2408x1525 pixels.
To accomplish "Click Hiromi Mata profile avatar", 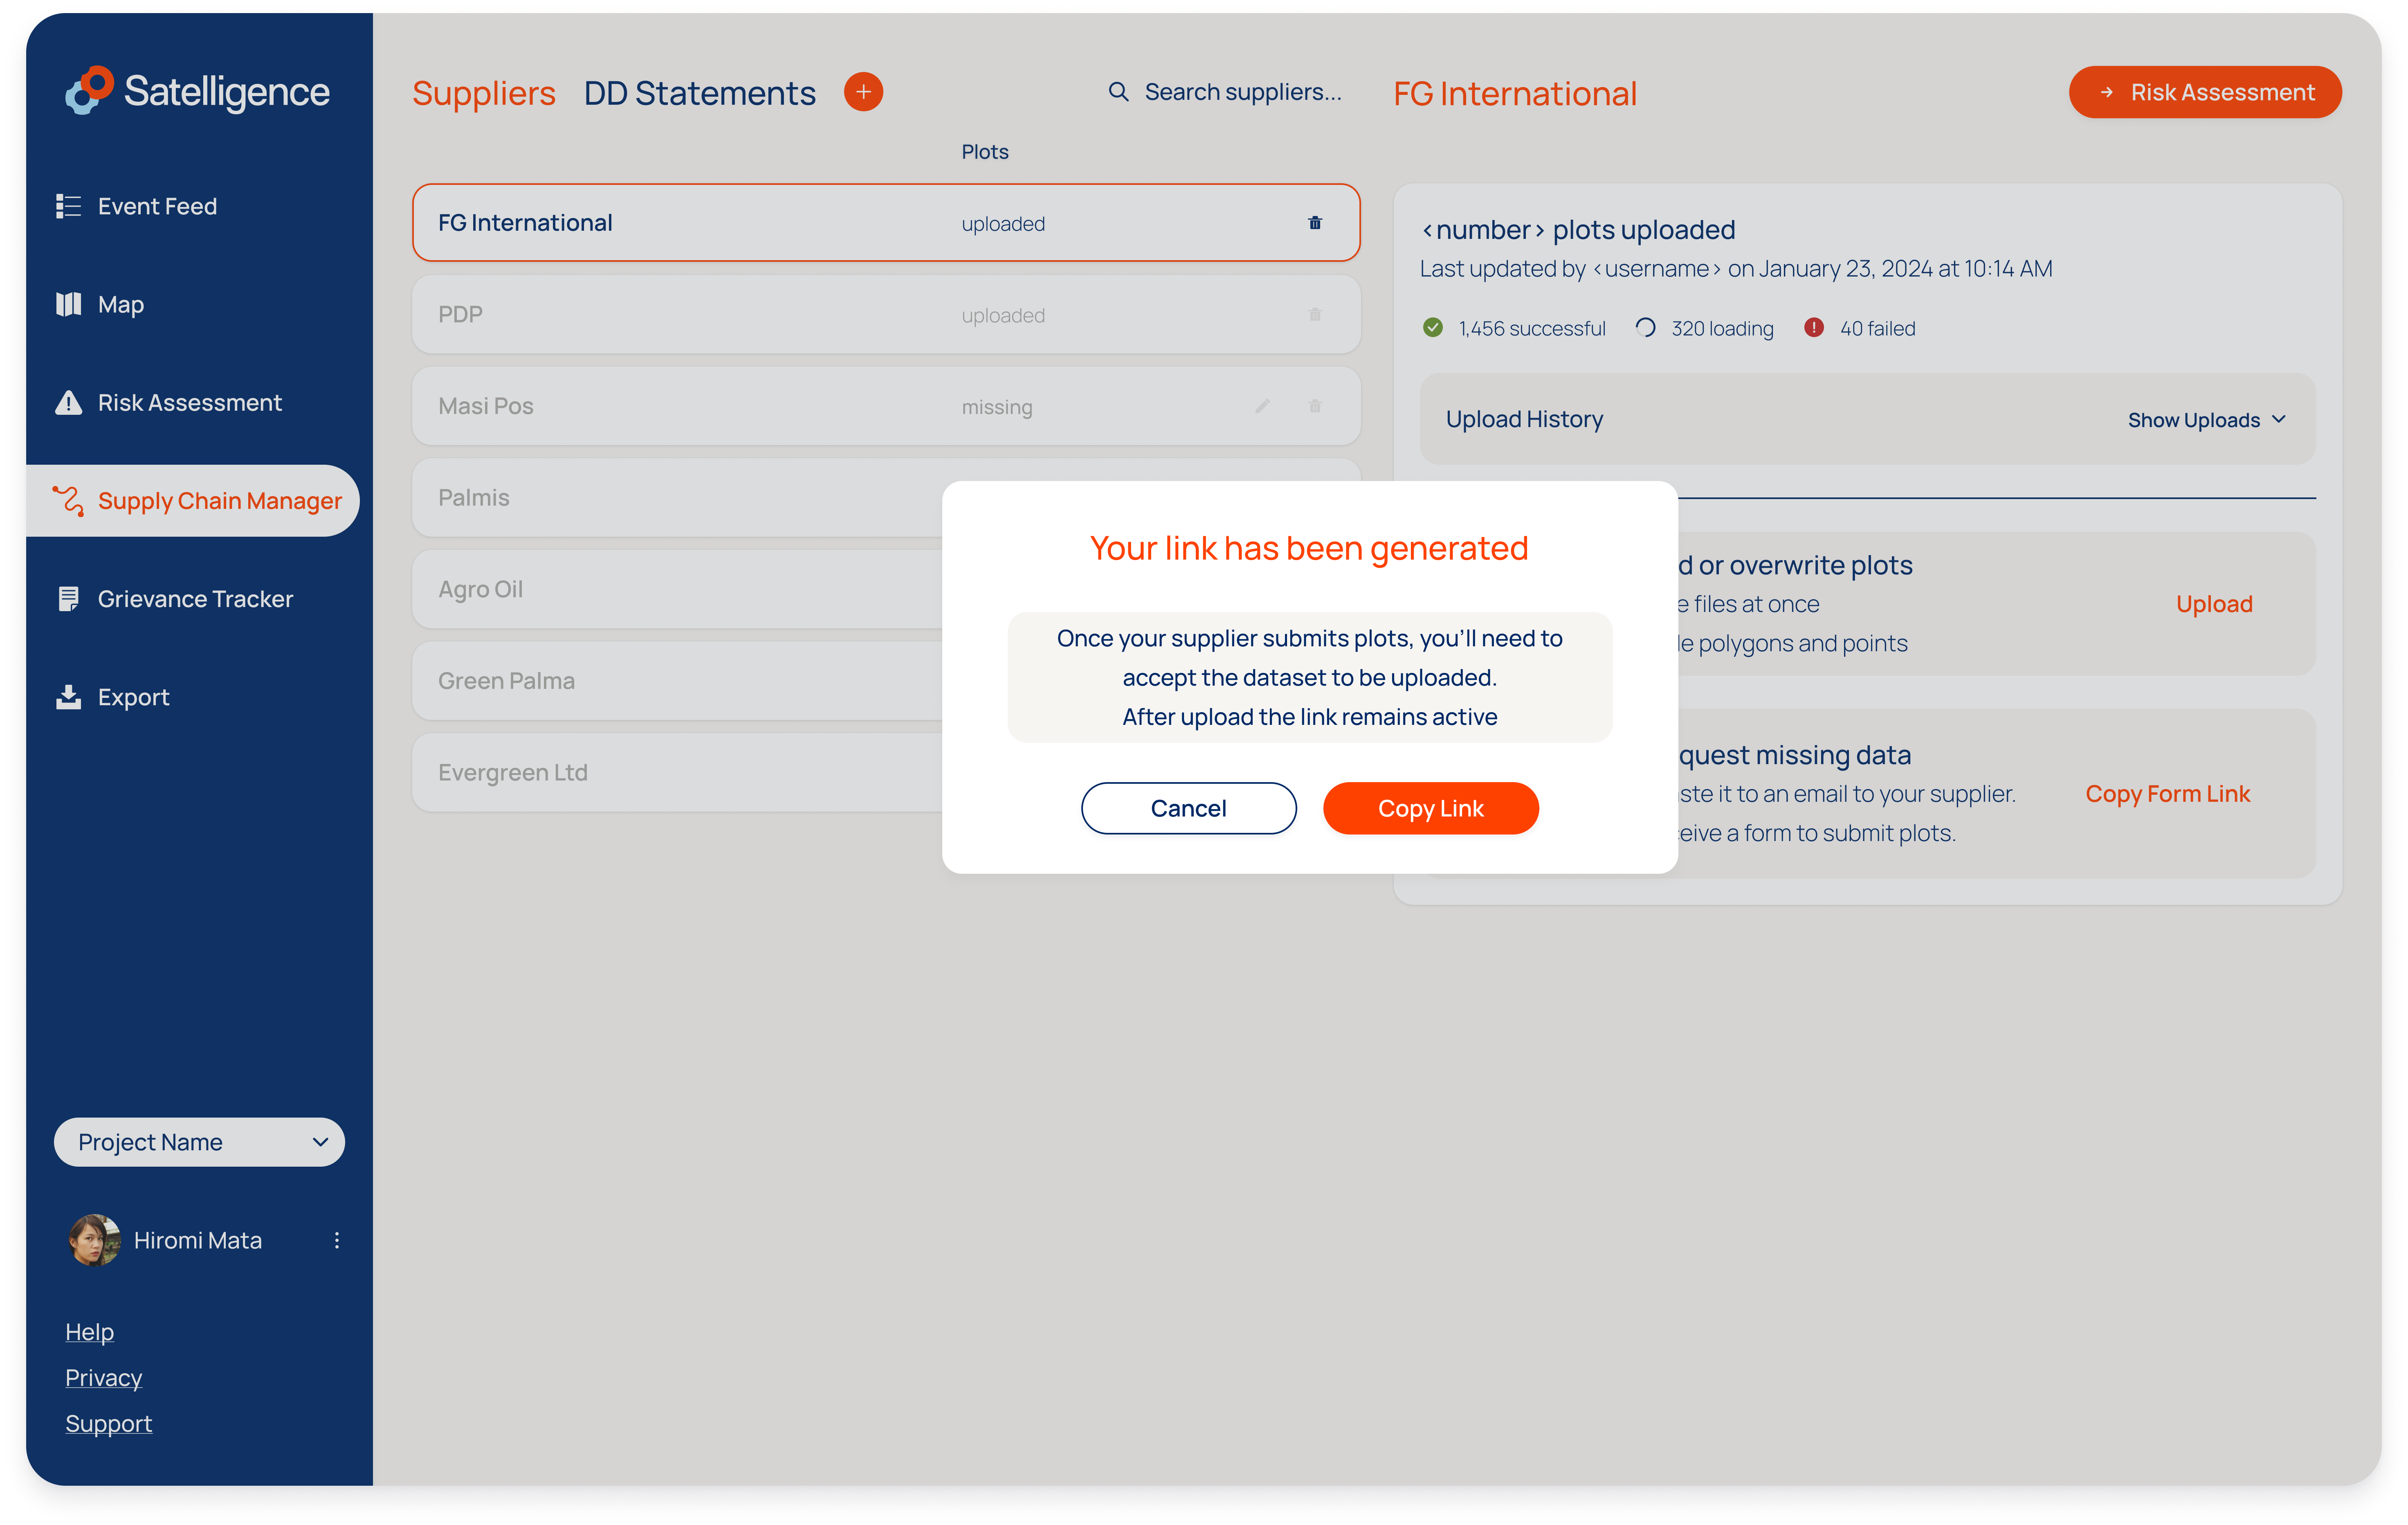I will [94, 1240].
